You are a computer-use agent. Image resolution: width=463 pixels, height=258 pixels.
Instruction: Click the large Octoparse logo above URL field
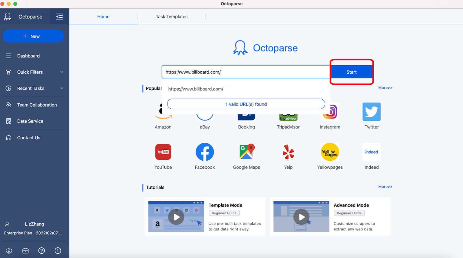pyautogui.click(x=265, y=48)
